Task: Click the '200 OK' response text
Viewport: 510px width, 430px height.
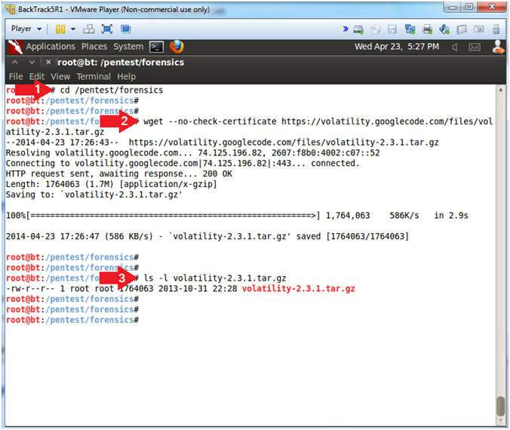Action: (x=217, y=174)
